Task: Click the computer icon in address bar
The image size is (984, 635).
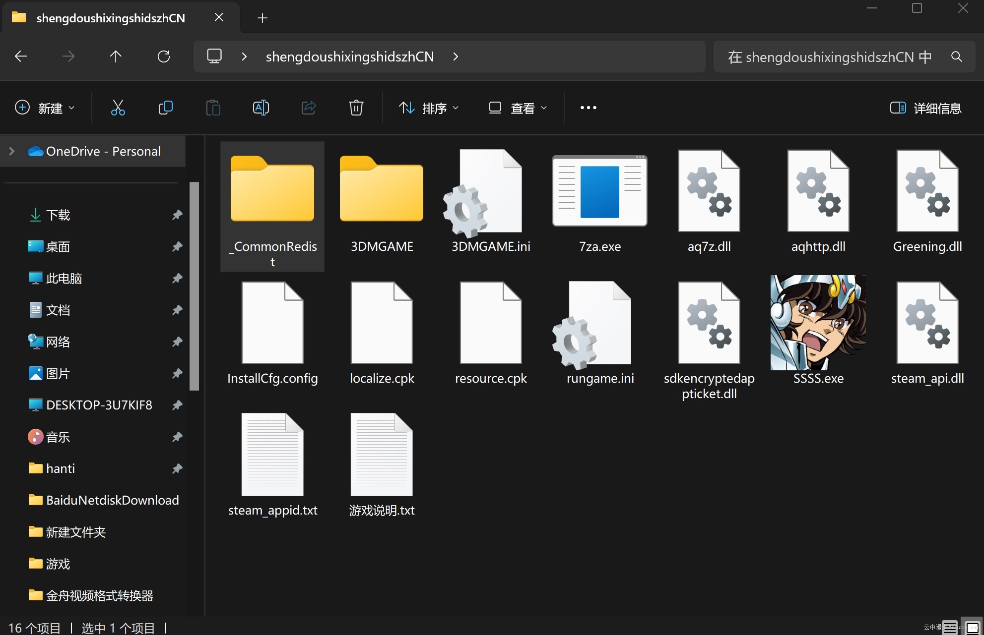Action: tap(214, 57)
